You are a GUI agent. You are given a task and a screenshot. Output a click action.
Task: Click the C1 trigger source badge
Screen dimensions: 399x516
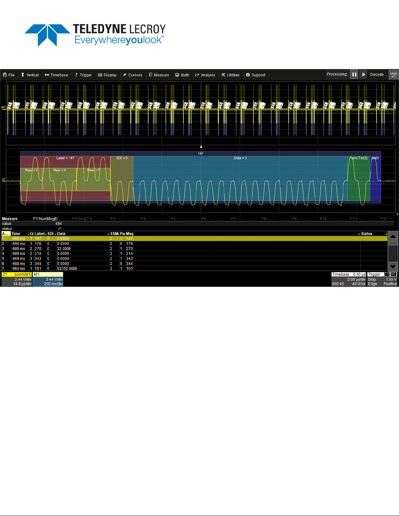point(387,274)
